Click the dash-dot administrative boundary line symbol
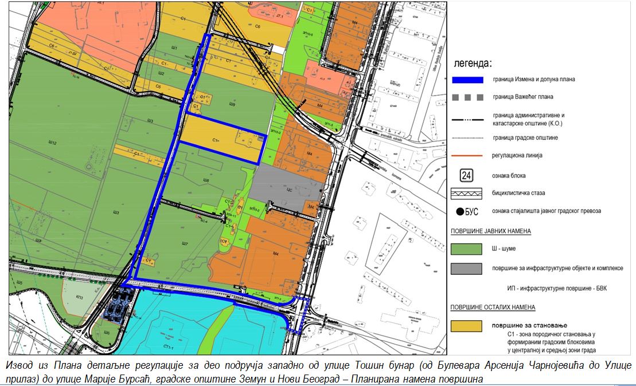 (466, 118)
